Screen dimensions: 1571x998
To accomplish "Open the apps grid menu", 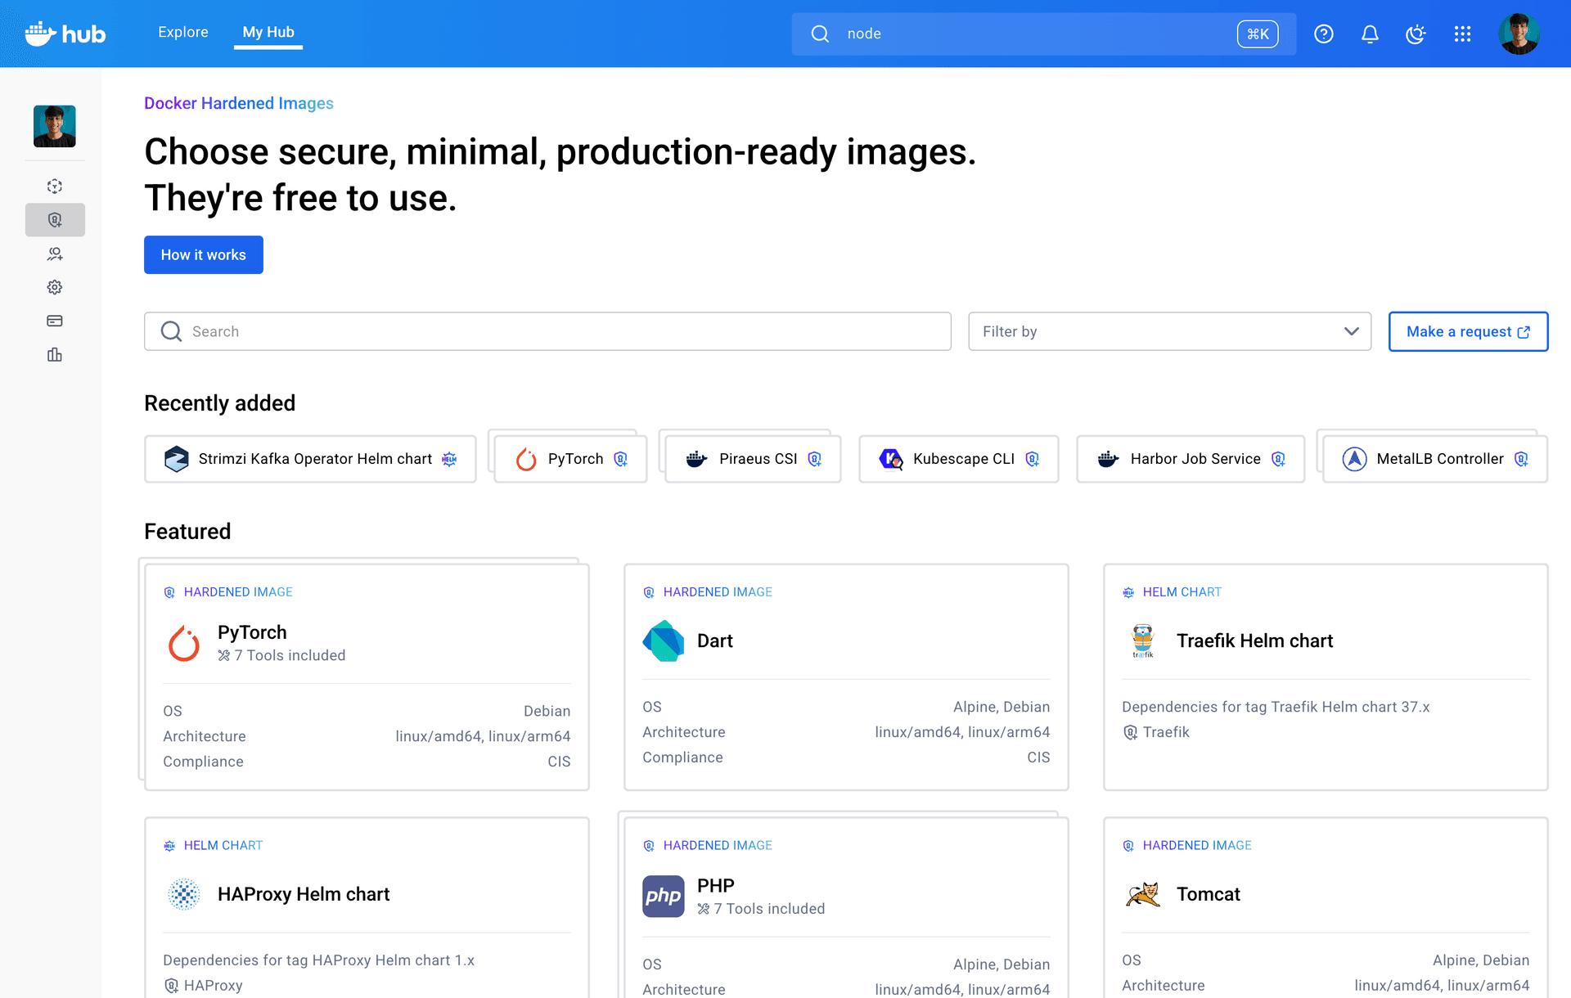I will (1463, 34).
